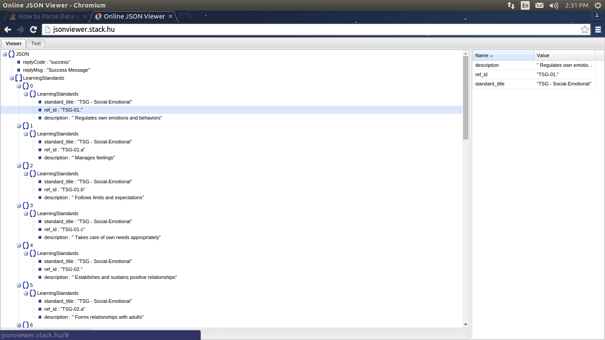Click the disabled forward navigation arrow
The image size is (605, 340).
pyautogui.click(x=20, y=30)
